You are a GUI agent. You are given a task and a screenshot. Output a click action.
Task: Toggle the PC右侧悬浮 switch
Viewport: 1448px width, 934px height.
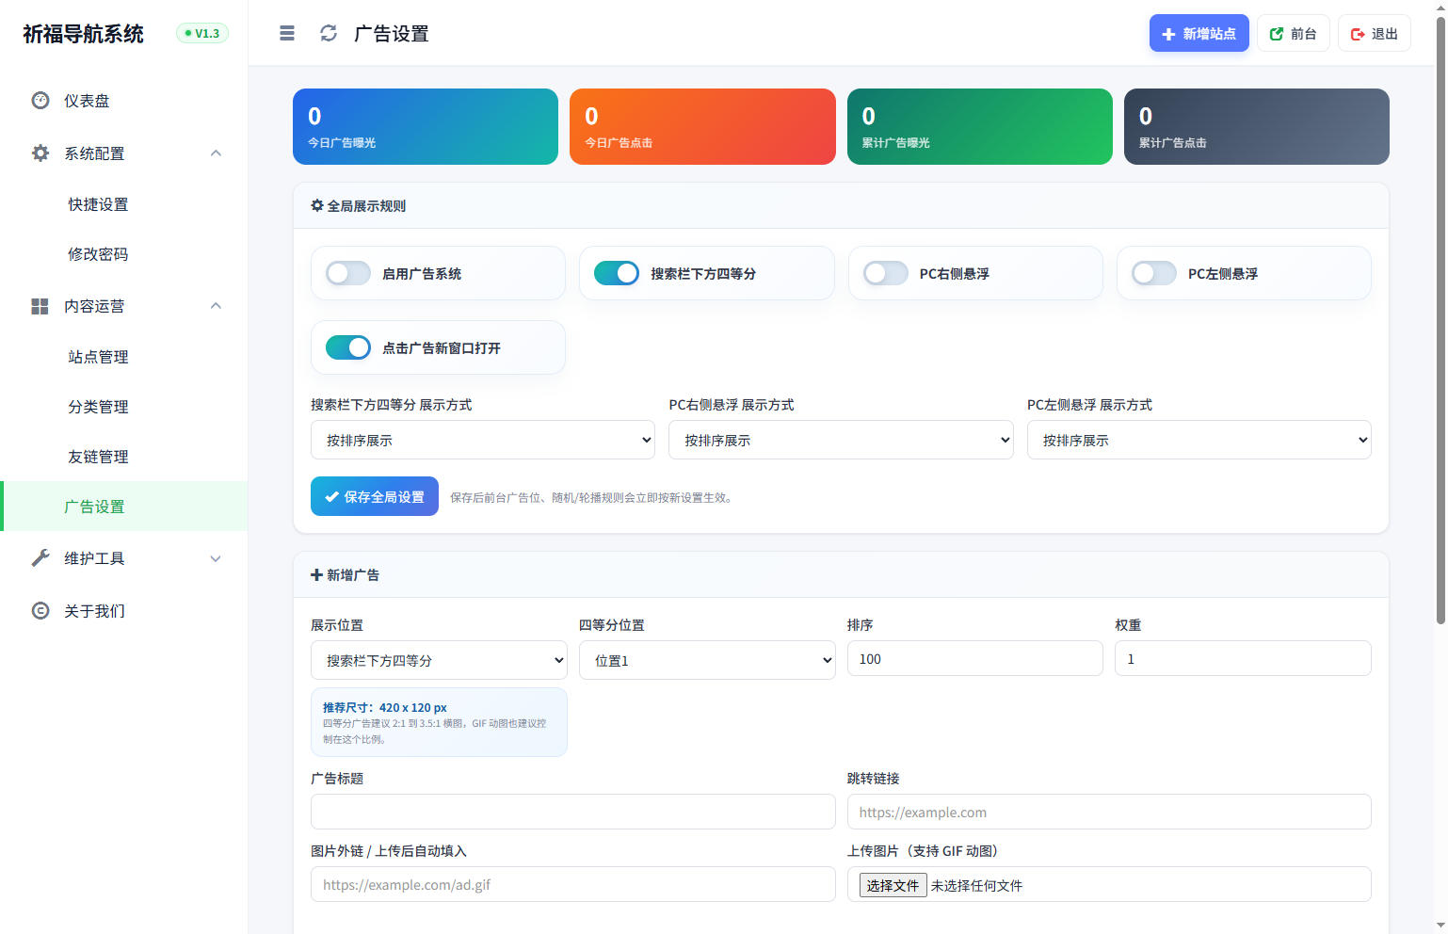(x=886, y=273)
